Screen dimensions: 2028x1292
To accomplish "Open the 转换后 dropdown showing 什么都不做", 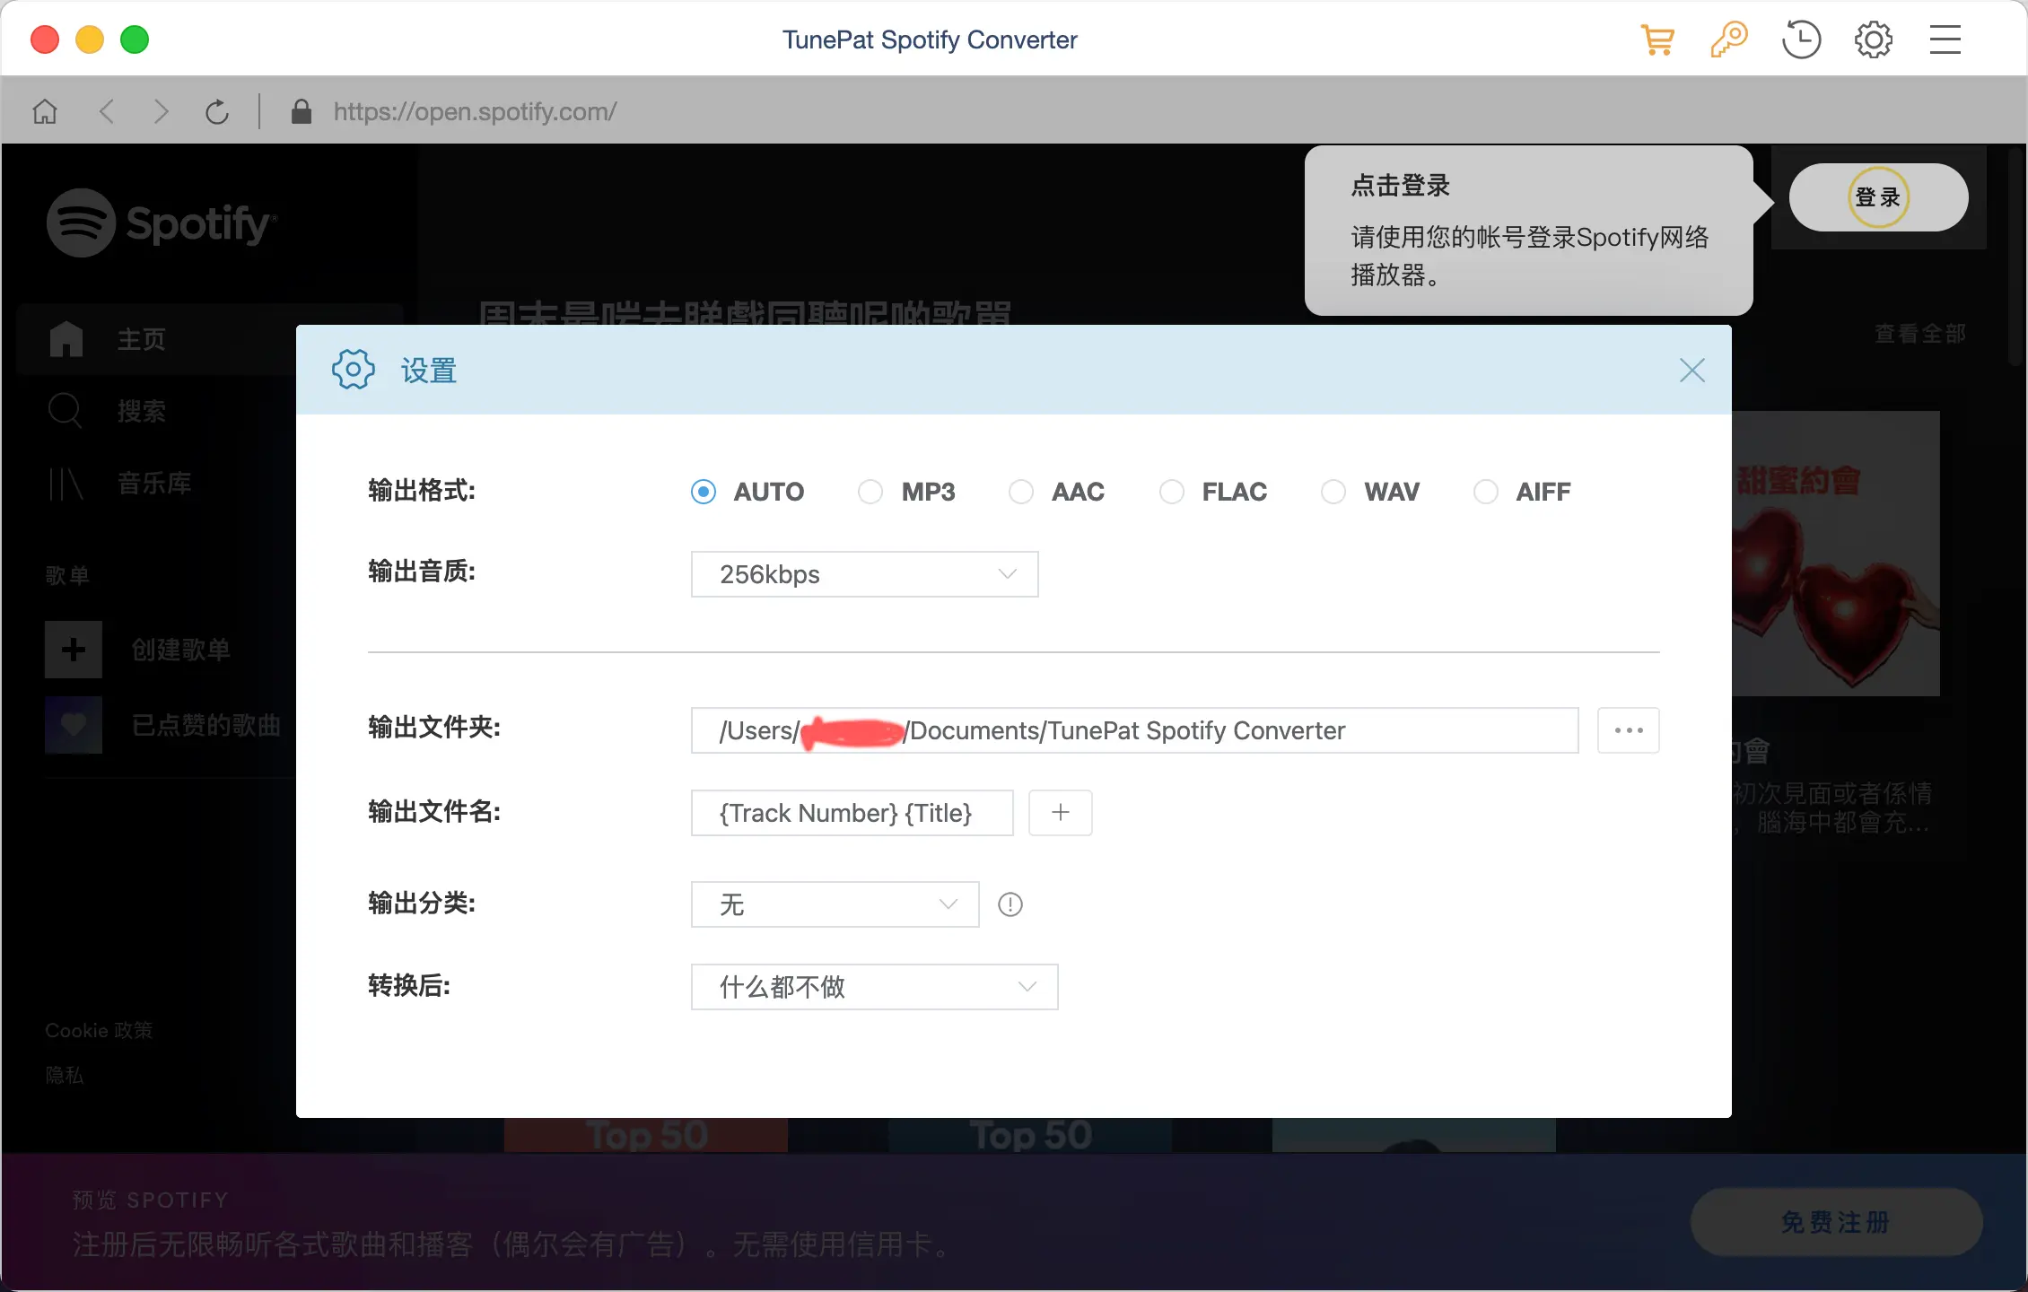I will tap(875, 987).
